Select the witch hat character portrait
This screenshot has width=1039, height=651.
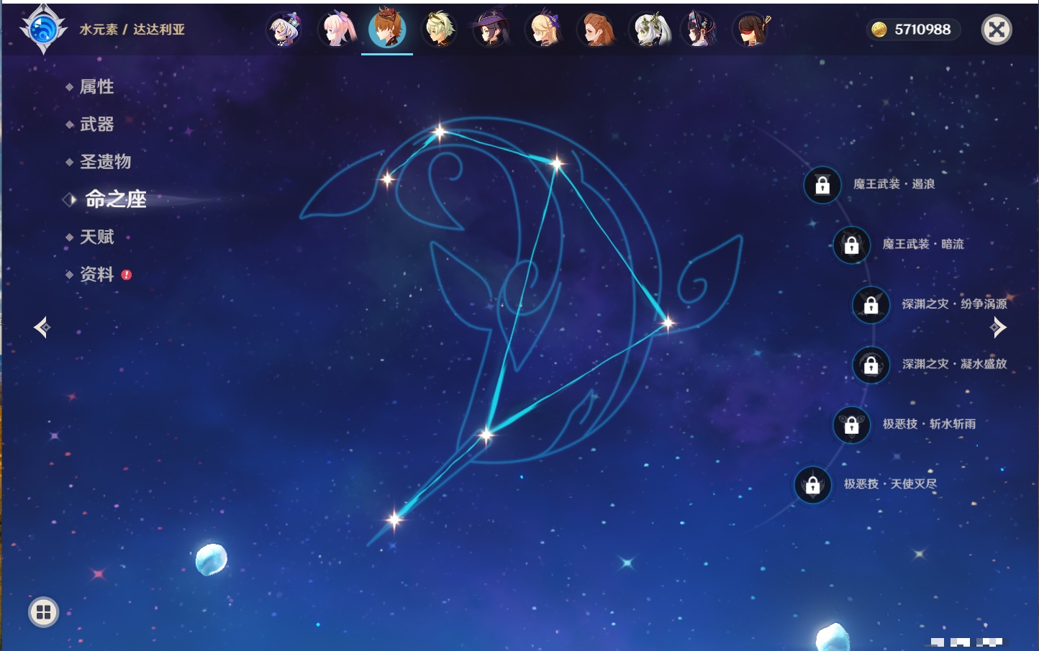[491, 29]
